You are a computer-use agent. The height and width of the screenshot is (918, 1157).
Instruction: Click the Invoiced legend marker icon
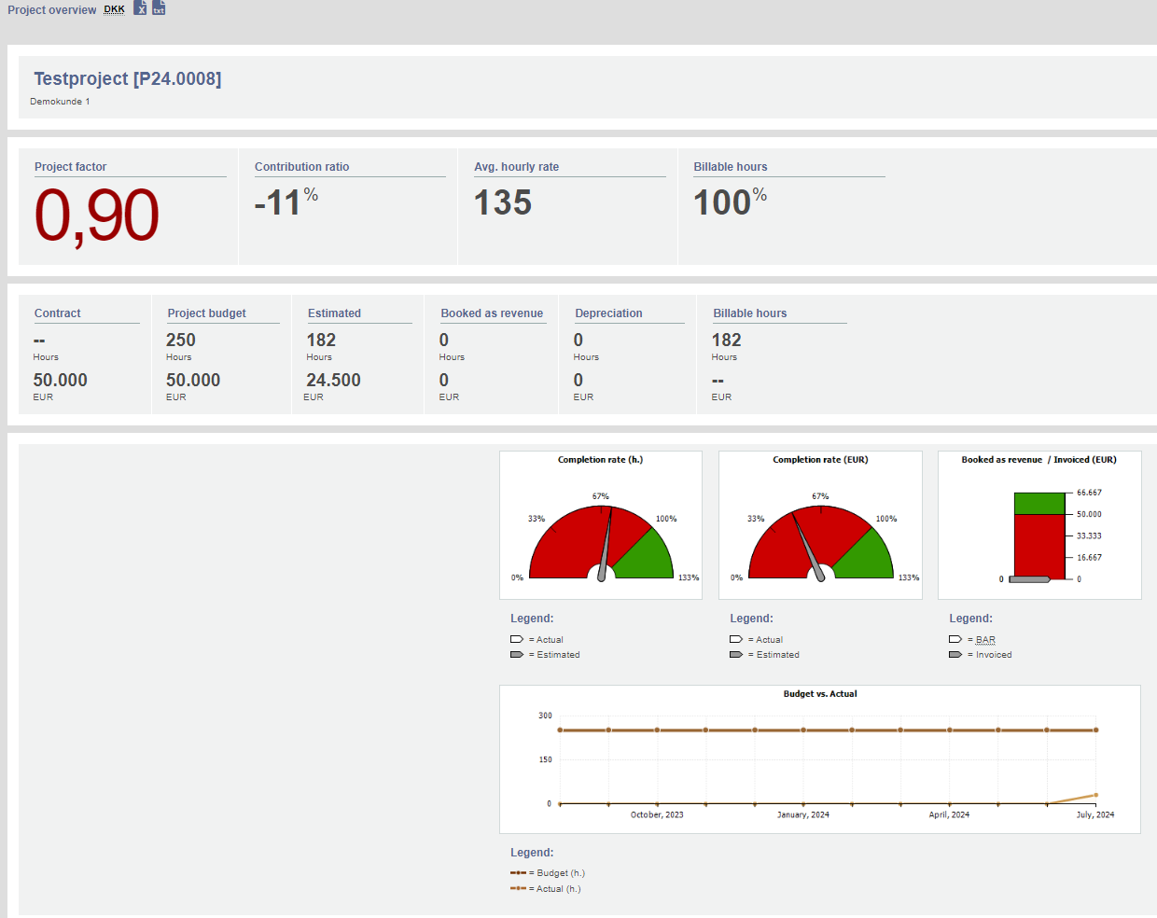pos(955,655)
